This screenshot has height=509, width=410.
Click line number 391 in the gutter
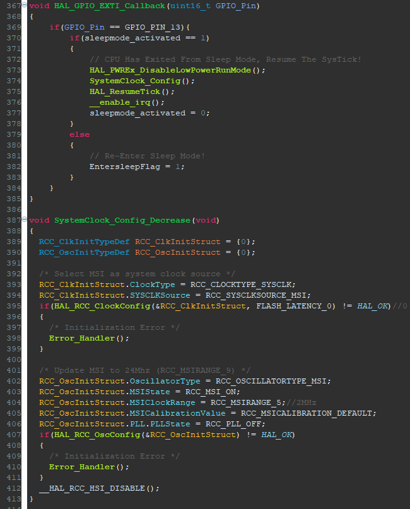pyautogui.click(x=14, y=263)
